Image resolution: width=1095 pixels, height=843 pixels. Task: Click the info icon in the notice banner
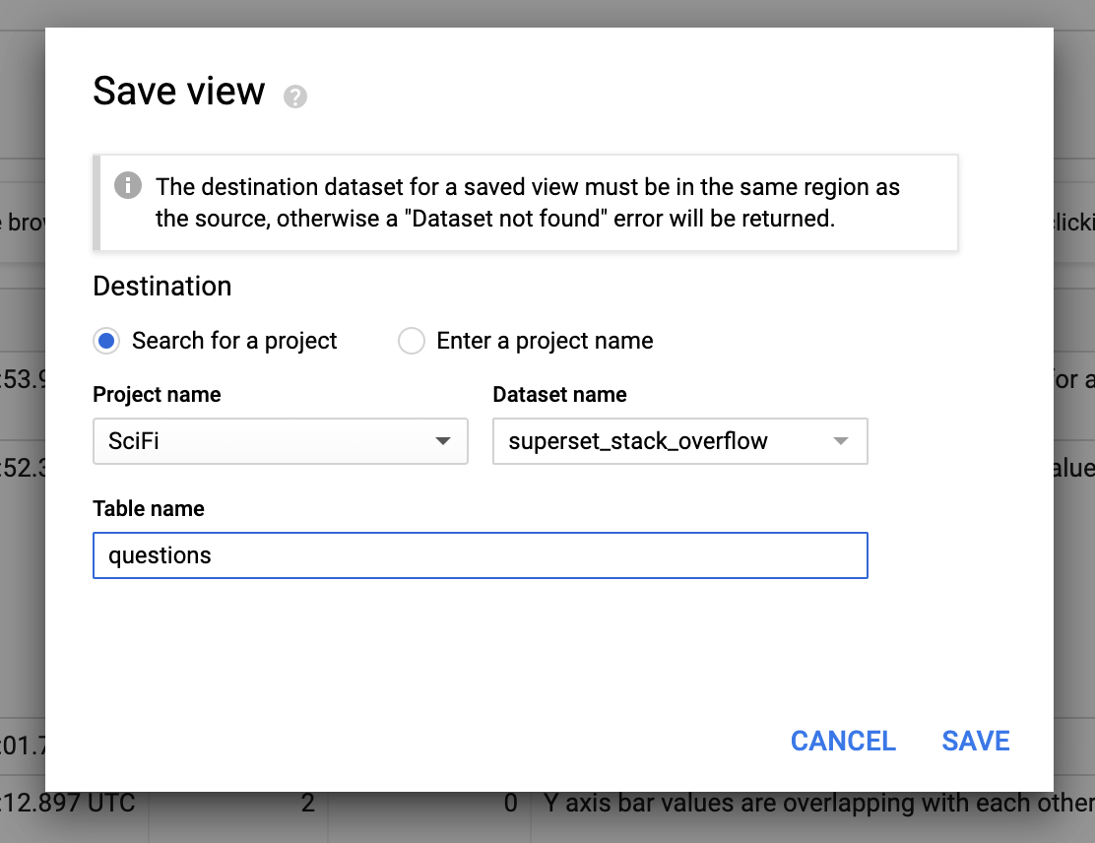(x=127, y=185)
